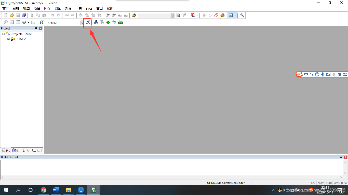Click the Save All toolbar icon
The width and height of the screenshot is (348, 195).
click(x=24, y=15)
